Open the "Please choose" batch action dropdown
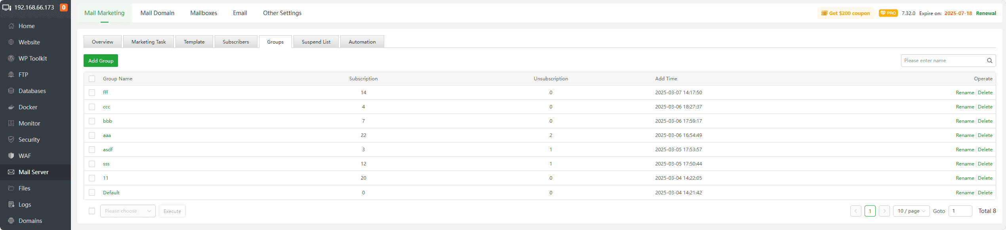This screenshot has width=1006, height=230. coord(128,211)
